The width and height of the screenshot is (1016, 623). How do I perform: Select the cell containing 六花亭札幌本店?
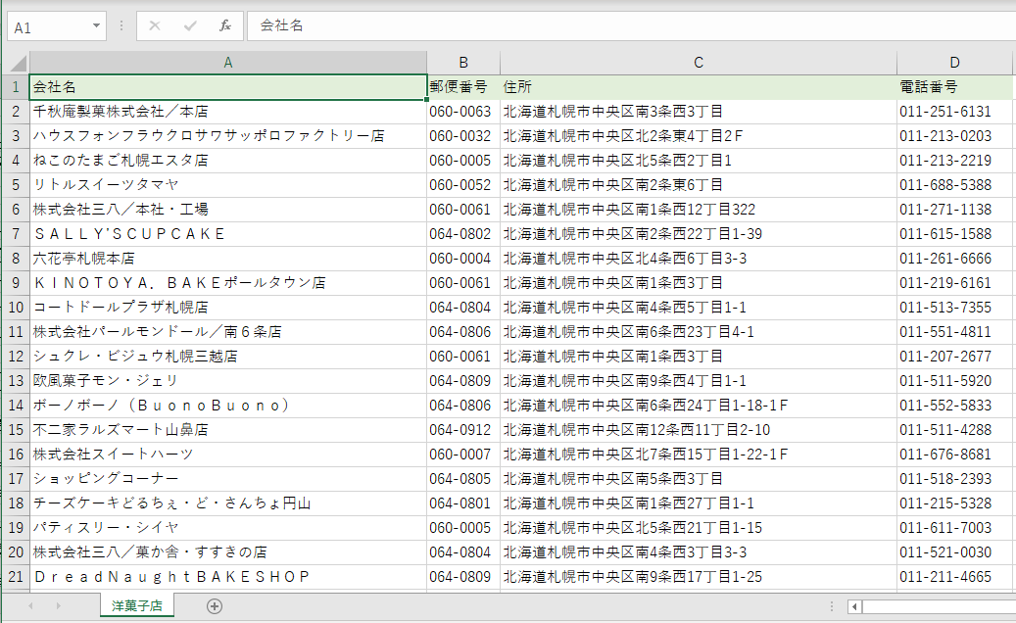(x=228, y=259)
